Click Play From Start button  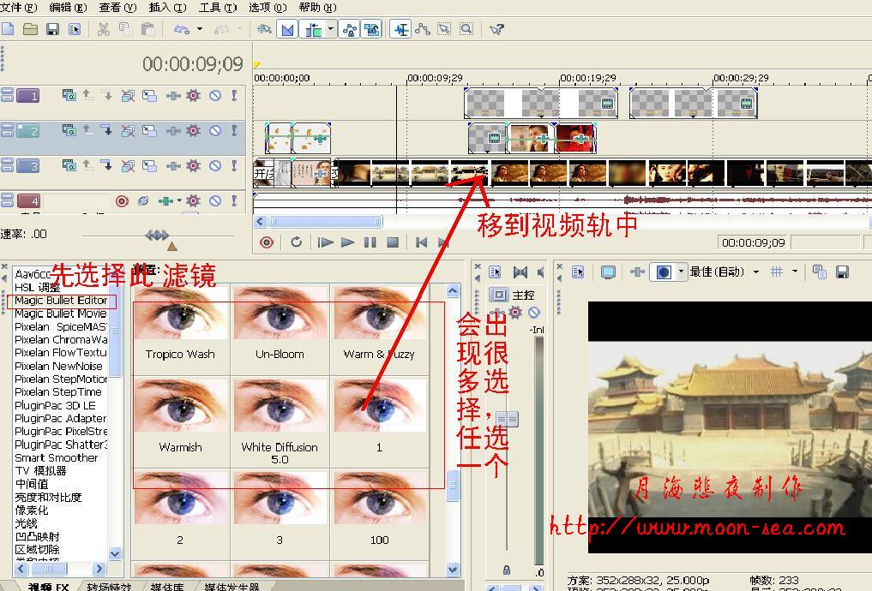pyautogui.click(x=325, y=242)
